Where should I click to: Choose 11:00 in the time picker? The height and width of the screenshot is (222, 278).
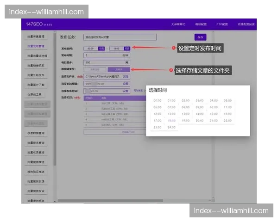pyautogui.click(x=227, y=107)
